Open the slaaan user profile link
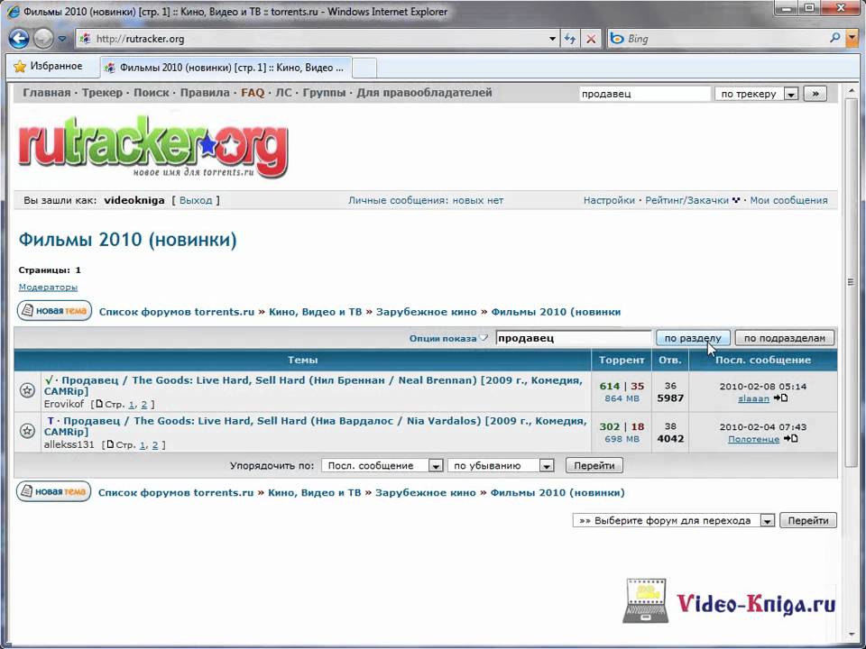This screenshot has height=649, width=866. pos(753,398)
